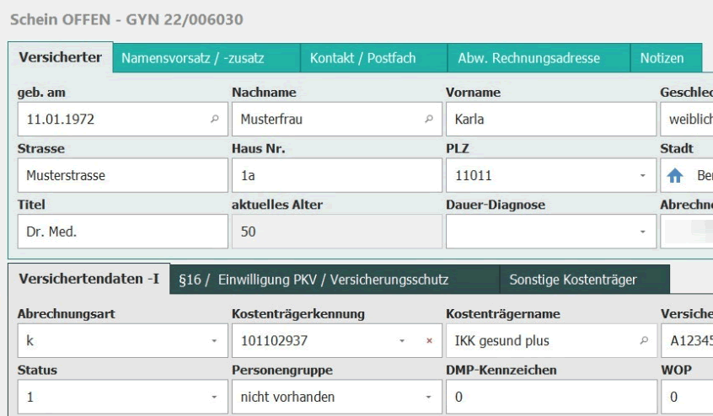The height and width of the screenshot is (416, 713).
Task: Expand the Personengruppe dropdown
Action: click(x=427, y=395)
